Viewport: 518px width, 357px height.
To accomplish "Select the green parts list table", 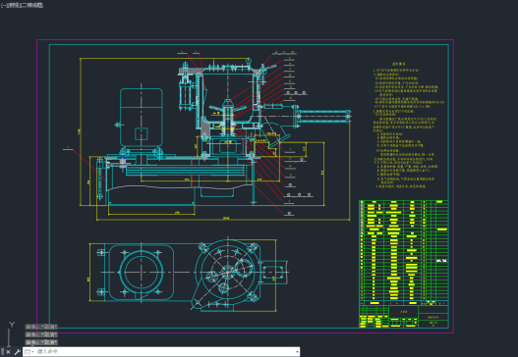I will tap(404, 253).
